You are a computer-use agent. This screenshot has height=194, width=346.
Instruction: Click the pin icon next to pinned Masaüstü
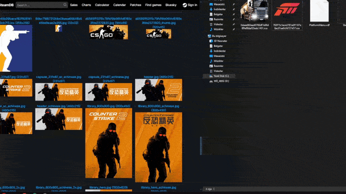click(233, 4)
